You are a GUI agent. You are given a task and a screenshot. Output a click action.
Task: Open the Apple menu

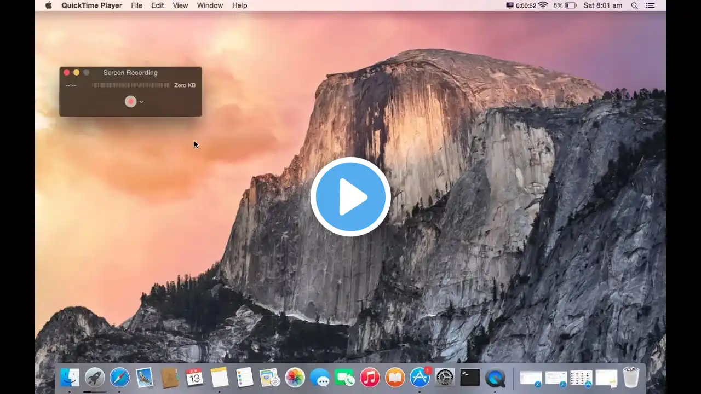48,5
